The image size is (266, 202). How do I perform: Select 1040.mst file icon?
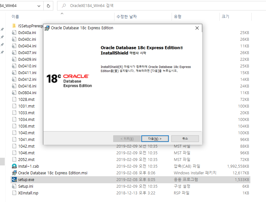coord(14,133)
